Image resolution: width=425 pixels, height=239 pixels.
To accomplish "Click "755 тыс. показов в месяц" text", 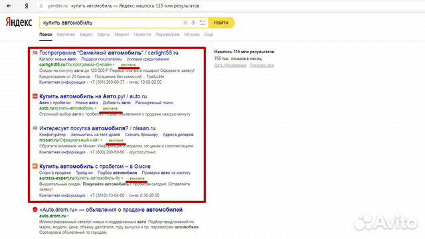I will (x=238, y=58).
